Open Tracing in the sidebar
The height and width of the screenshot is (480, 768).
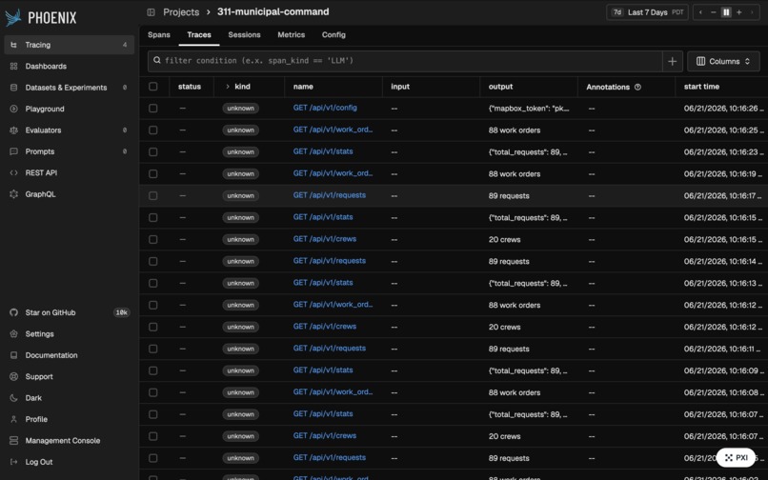point(69,45)
